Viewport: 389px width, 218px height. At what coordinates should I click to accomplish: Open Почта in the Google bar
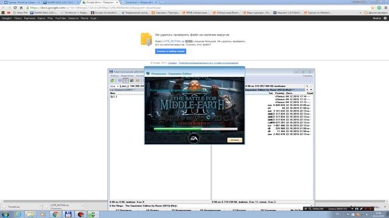click(x=84, y=18)
